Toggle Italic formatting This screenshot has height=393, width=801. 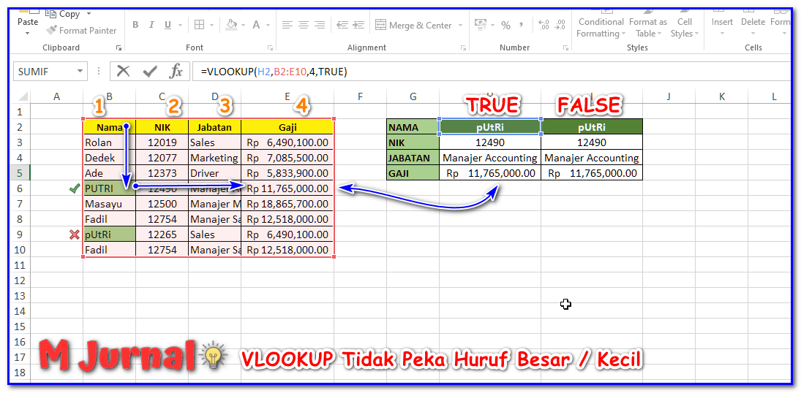[x=152, y=26]
